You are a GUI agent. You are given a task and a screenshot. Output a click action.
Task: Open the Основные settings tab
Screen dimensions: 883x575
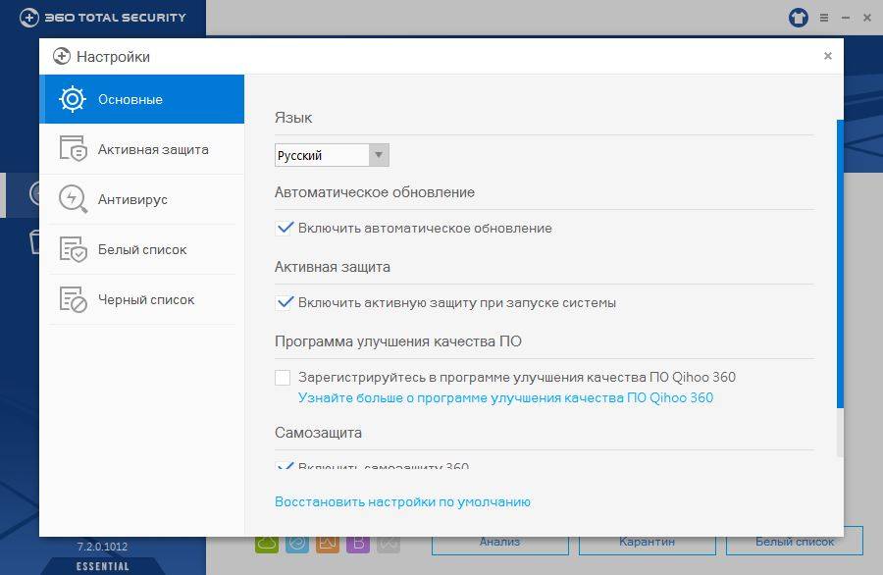pyautogui.click(x=142, y=99)
